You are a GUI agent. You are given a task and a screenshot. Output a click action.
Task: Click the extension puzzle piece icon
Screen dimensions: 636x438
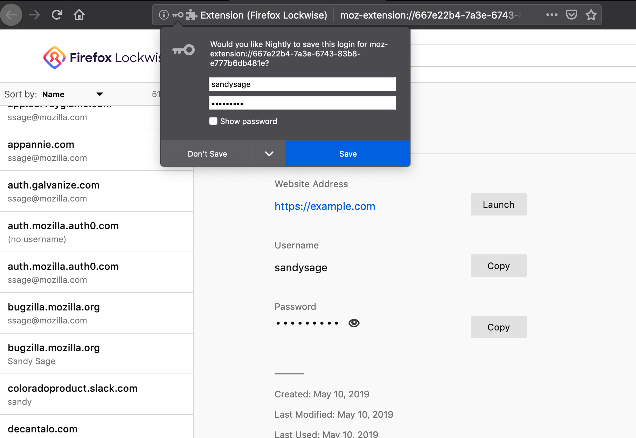[191, 15]
